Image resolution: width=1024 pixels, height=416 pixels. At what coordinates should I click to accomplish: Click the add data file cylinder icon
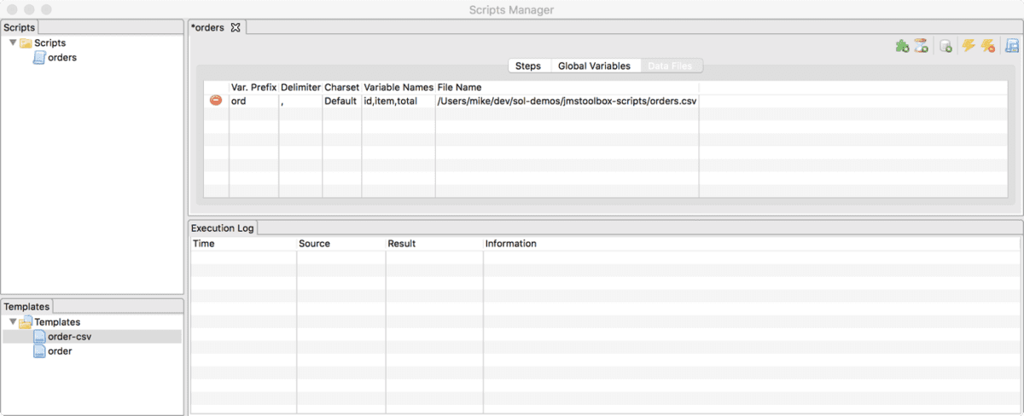945,46
